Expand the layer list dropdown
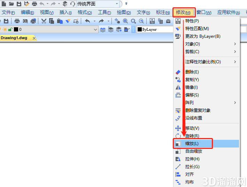This screenshot has width=247, height=187. (x=95, y=30)
